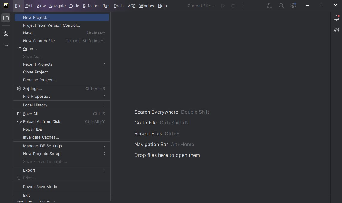
Task: Open the Current File run configuration dropdown
Action: 201,6
